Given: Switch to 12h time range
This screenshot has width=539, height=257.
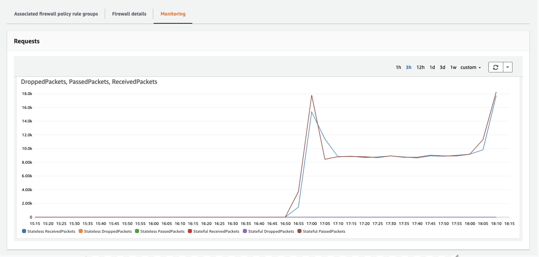Looking at the screenshot, I should (x=420, y=67).
